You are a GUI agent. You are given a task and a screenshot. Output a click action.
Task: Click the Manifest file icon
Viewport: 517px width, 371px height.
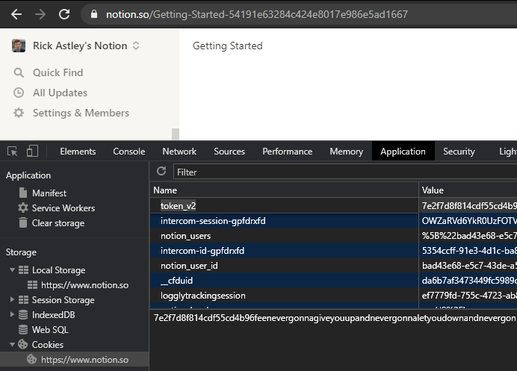23,193
